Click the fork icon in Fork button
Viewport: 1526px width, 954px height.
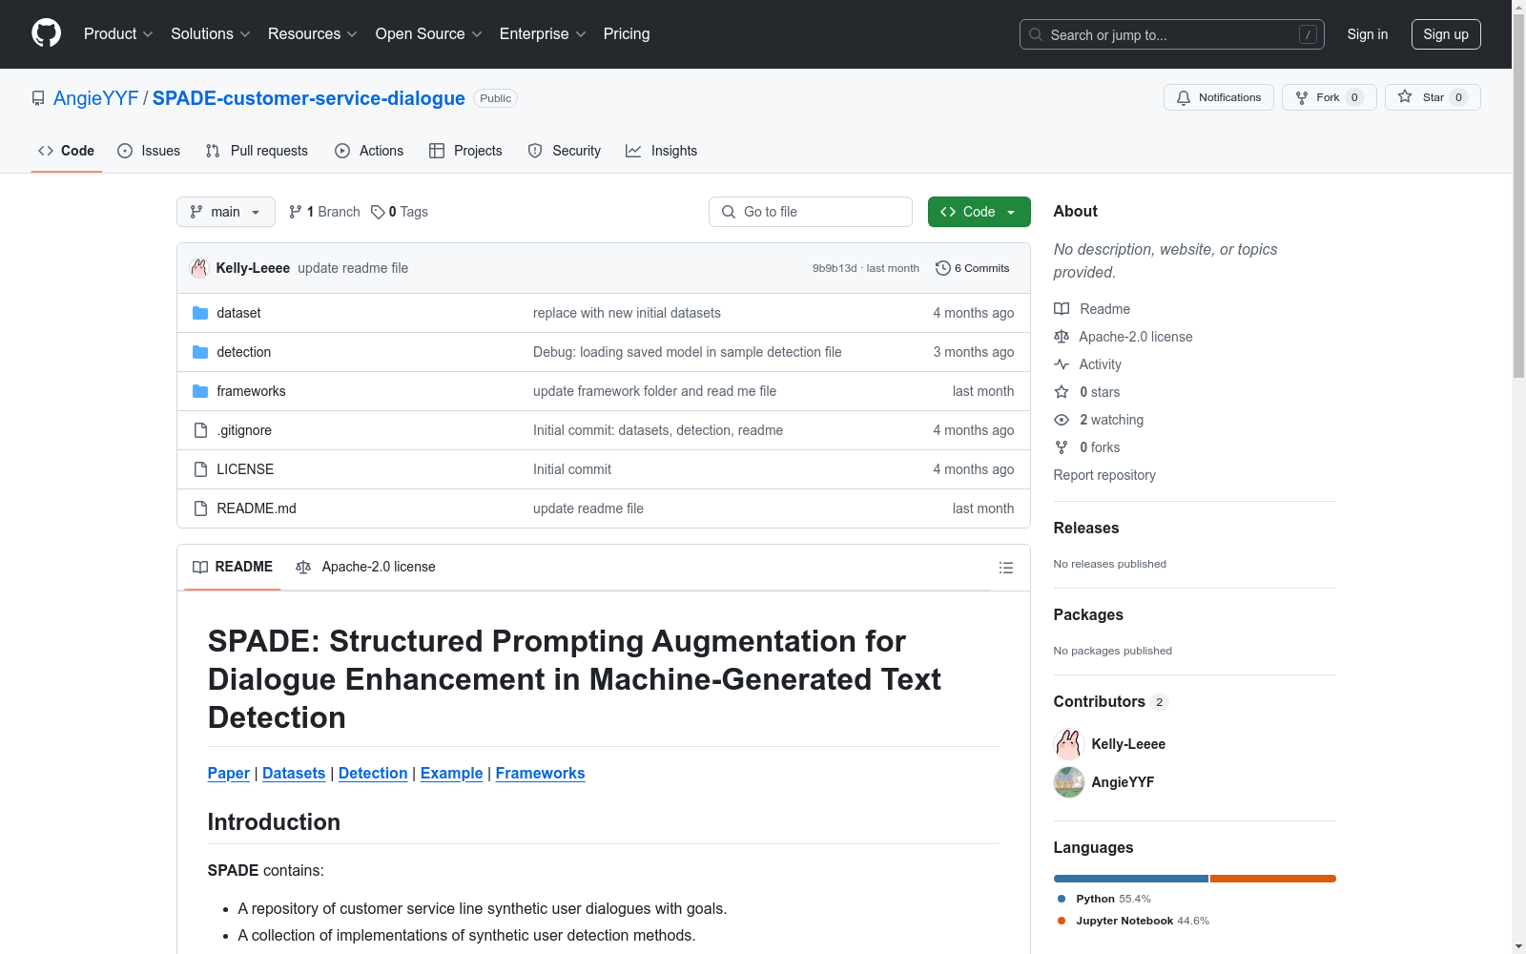click(1302, 97)
